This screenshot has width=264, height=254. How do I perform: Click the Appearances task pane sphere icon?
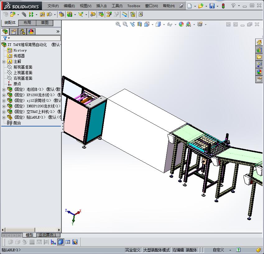(x=259, y=72)
